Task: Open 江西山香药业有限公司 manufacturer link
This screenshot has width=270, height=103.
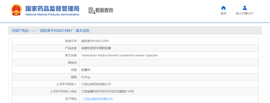Action: tap(98, 99)
